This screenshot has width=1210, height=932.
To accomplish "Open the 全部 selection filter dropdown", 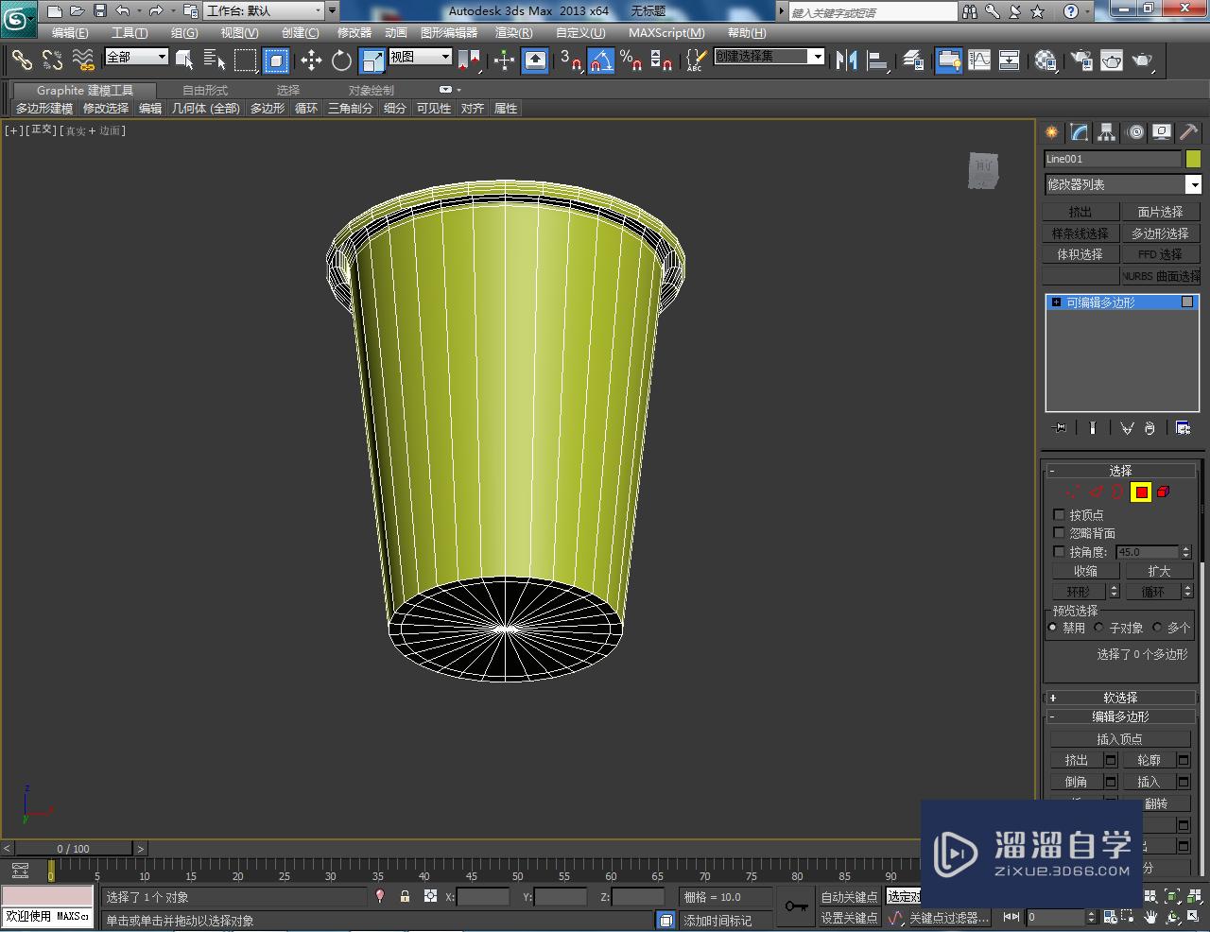I will coord(136,57).
